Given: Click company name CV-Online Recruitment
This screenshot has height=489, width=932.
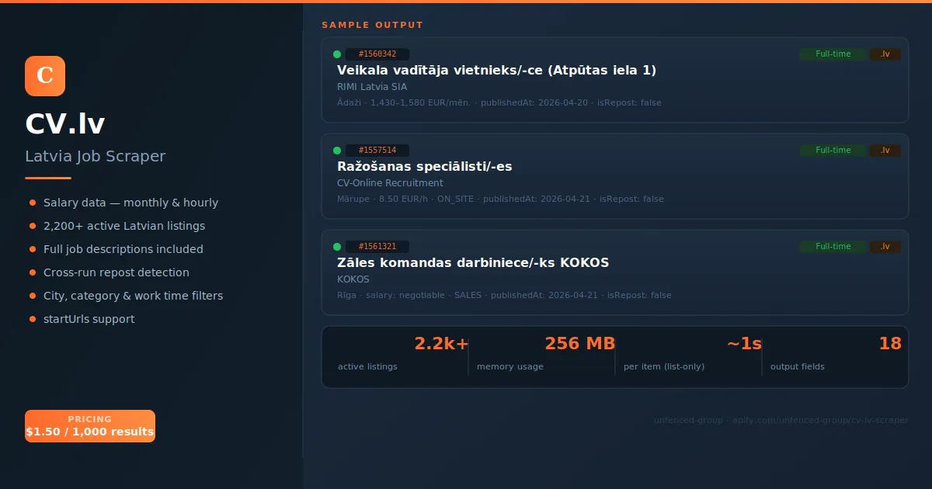Looking at the screenshot, I should pos(390,183).
